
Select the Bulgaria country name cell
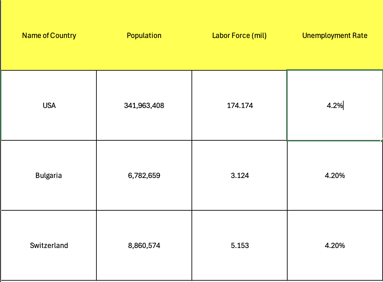click(49, 176)
